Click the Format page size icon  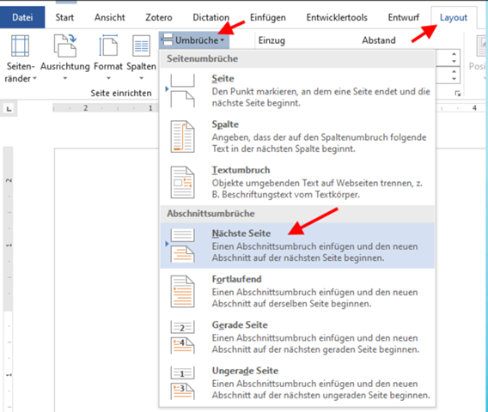[108, 46]
